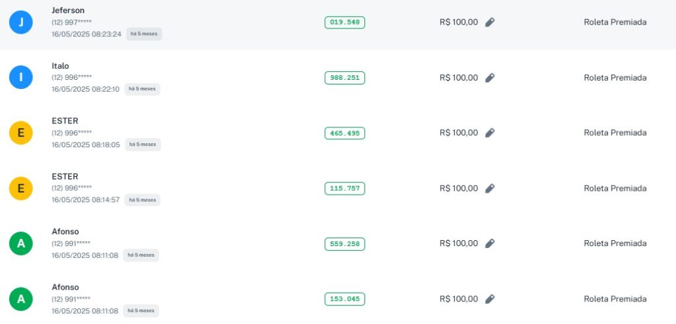Click Italo's blue I avatar
This screenshot has width=676, height=324.
(21, 78)
